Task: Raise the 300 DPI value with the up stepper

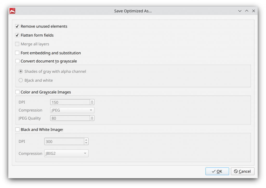Action: [x=86, y=140]
